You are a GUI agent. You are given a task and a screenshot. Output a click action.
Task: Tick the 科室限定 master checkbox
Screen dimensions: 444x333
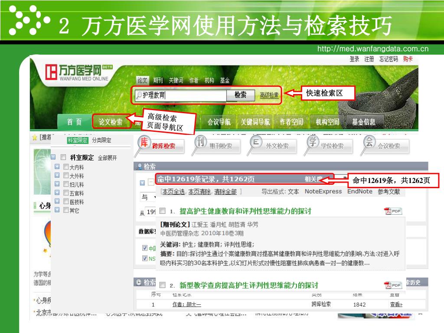pyautogui.click(x=63, y=157)
